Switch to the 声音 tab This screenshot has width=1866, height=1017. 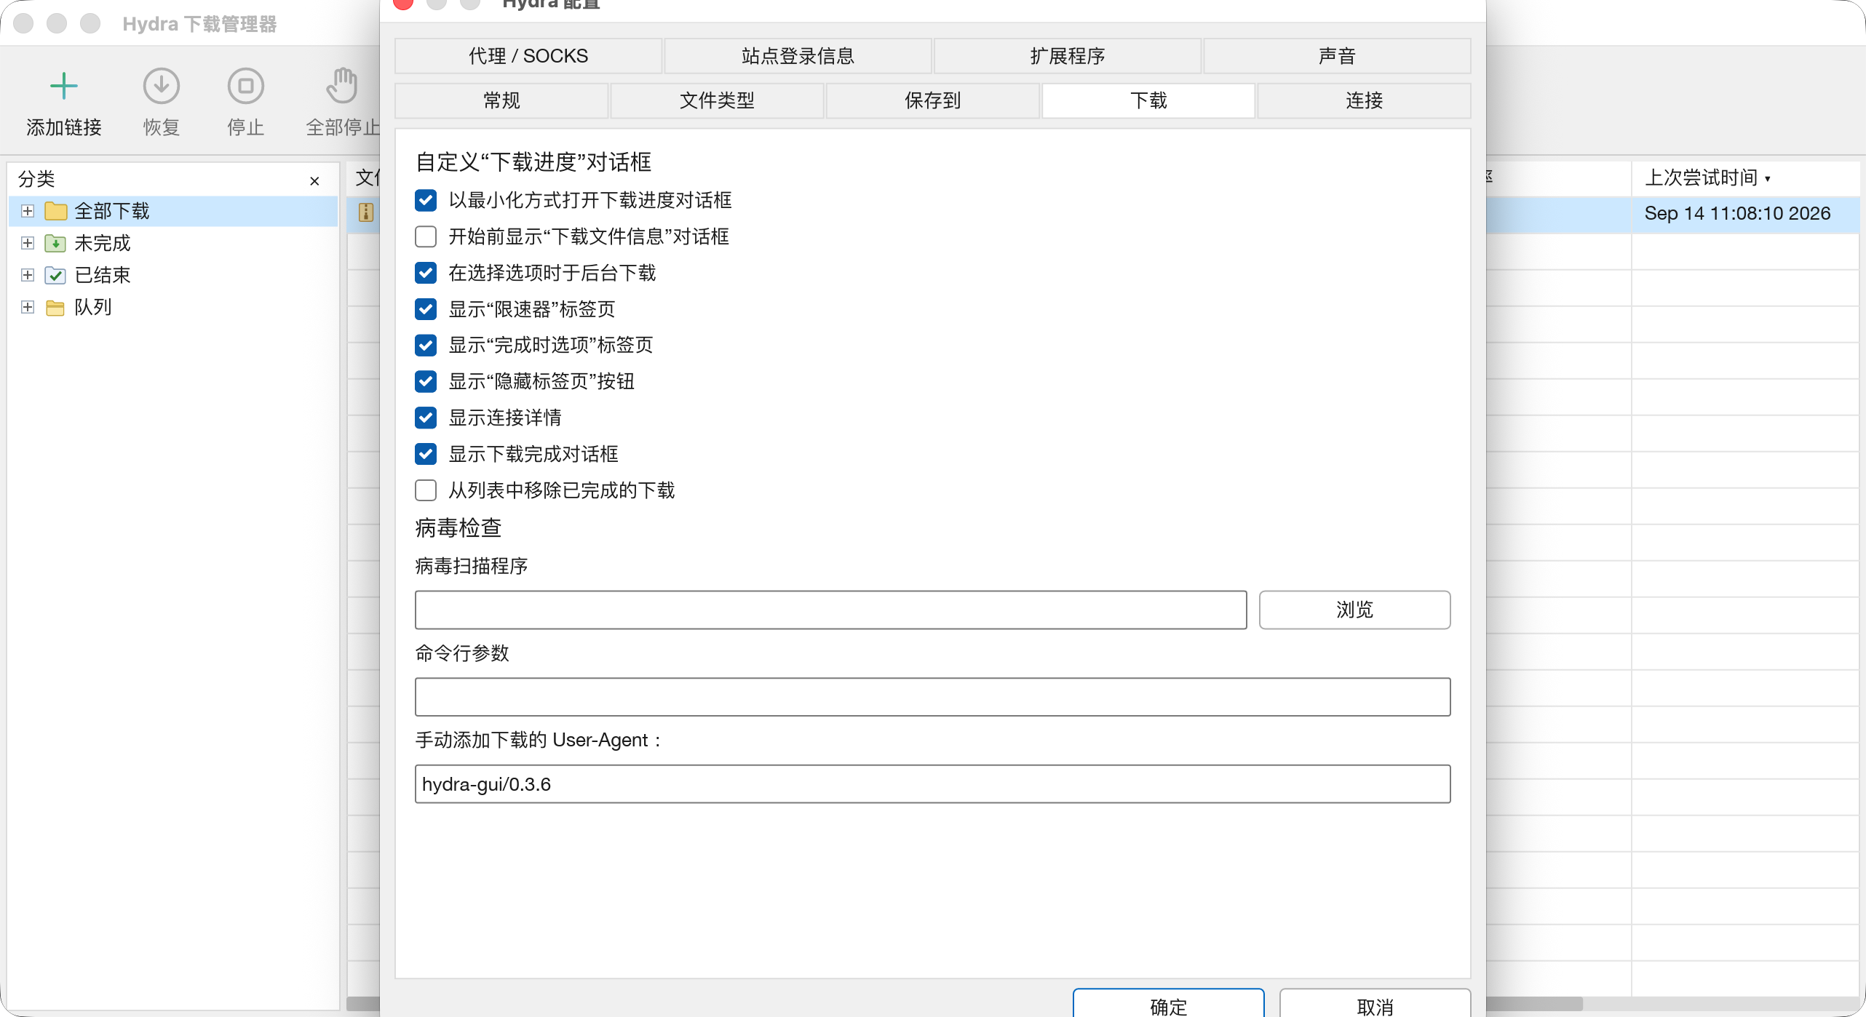(x=1337, y=56)
